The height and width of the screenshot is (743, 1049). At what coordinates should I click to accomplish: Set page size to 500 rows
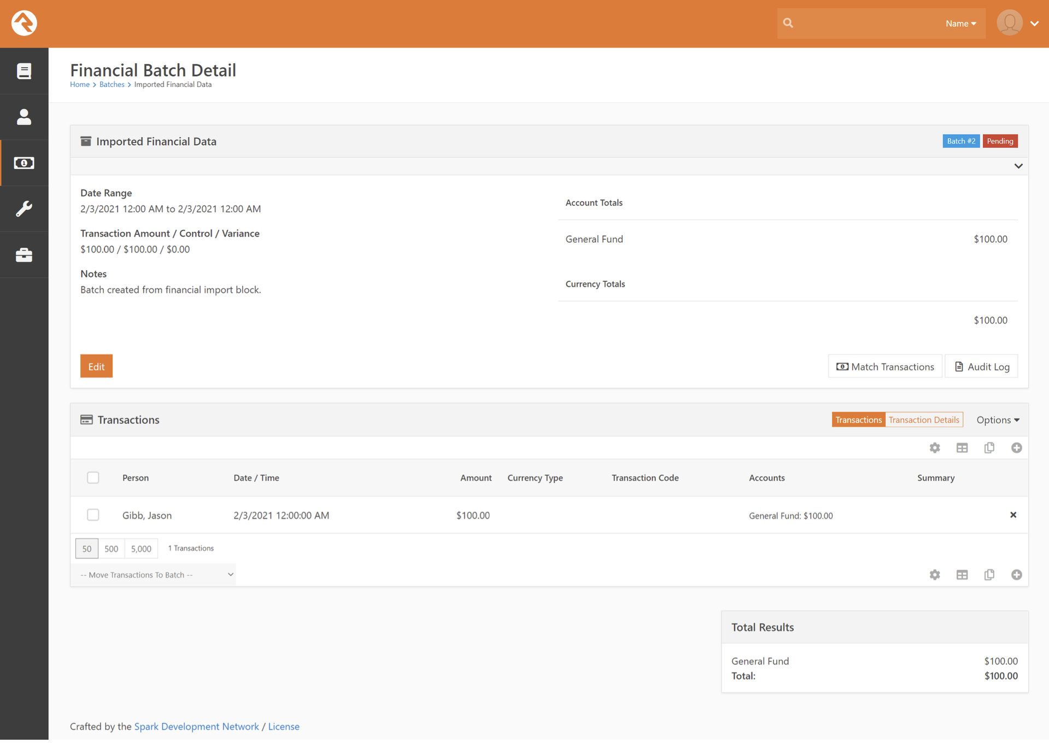(111, 549)
